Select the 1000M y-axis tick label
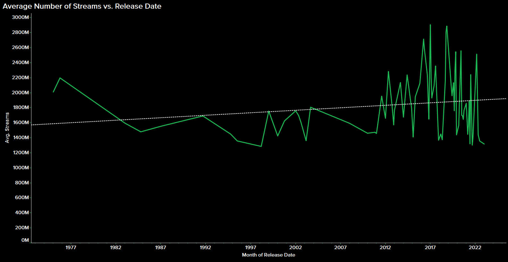 (21, 168)
